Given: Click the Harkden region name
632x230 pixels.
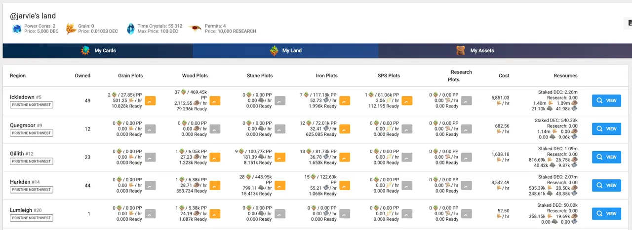Looking at the screenshot, I should (x=20, y=182).
